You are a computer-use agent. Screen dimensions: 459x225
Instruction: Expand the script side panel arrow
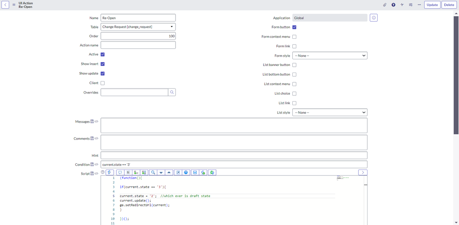(363, 173)
